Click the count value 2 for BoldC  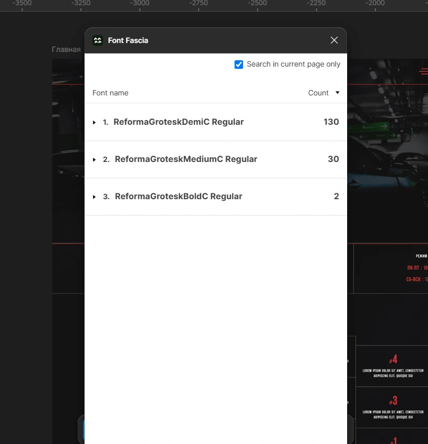(337, 196)
